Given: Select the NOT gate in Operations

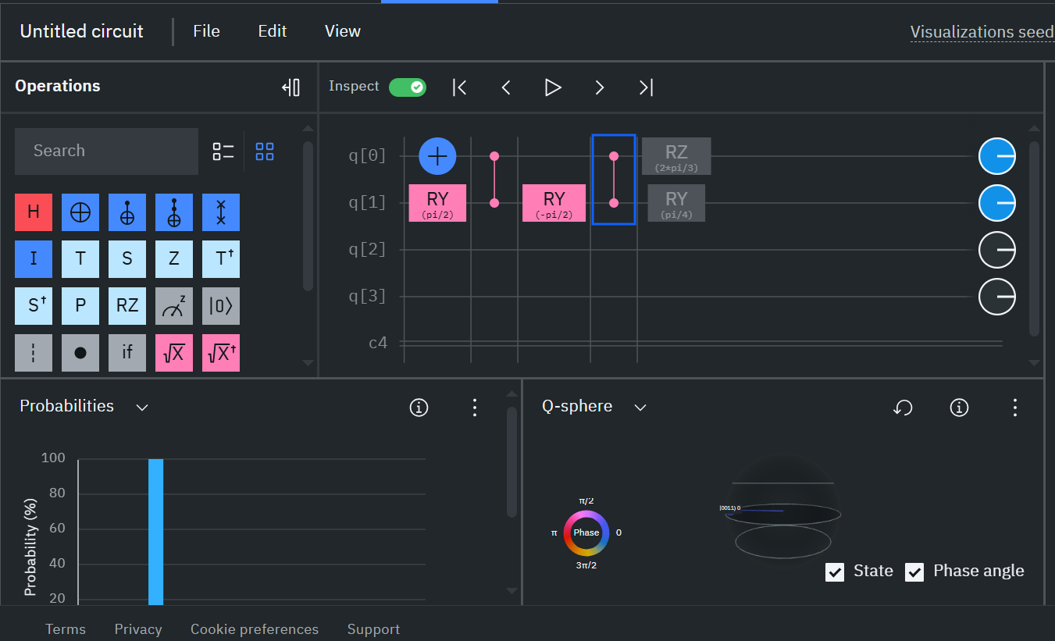Looking at the screenshot, I should point(80,212).
